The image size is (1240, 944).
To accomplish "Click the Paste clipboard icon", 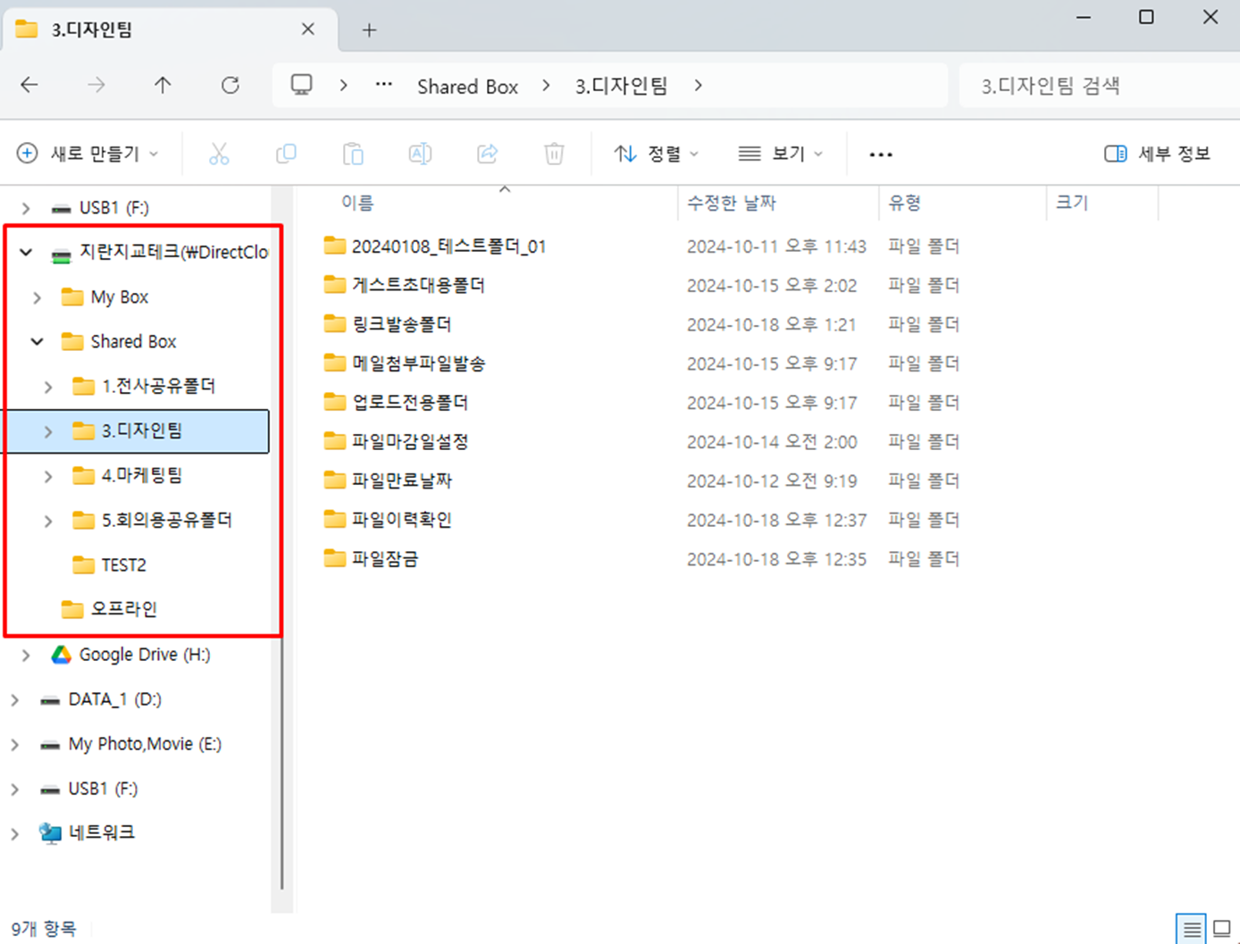I will point(353,154).
